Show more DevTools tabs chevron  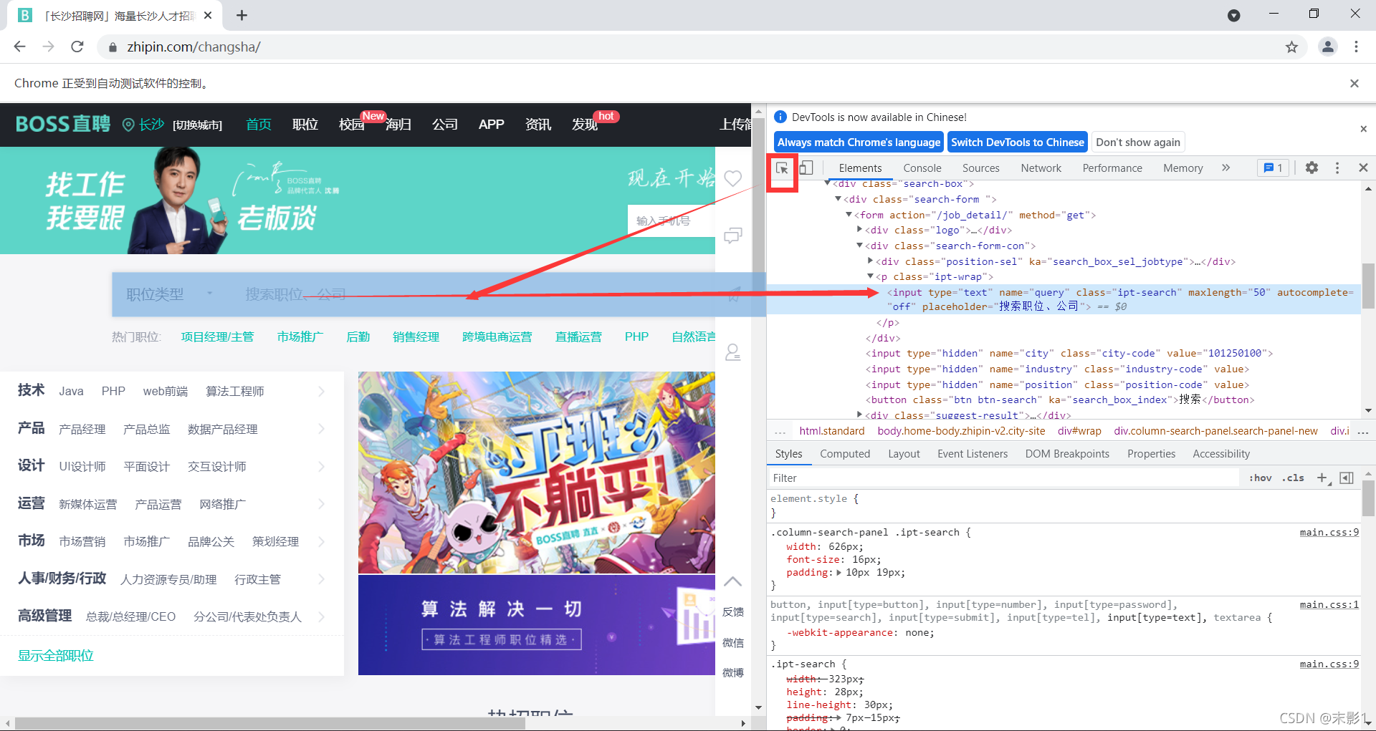(1226, 168)
